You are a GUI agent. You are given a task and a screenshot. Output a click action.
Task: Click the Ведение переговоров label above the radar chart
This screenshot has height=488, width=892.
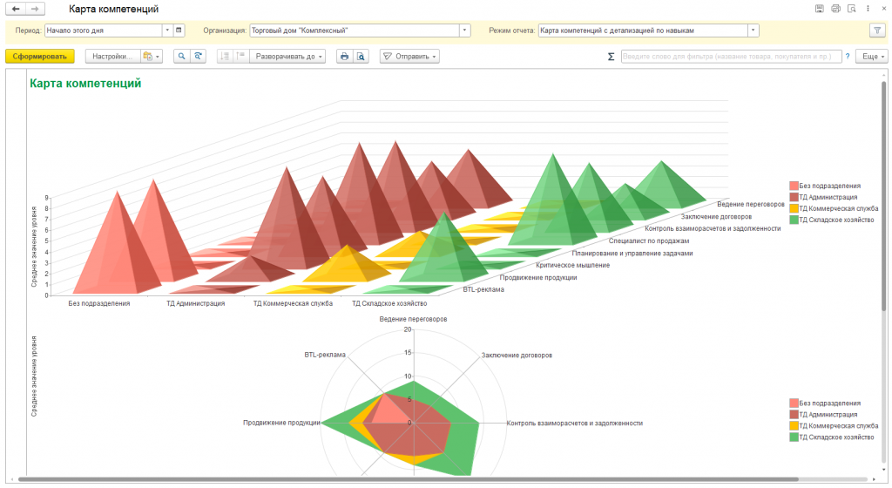click(x=414, y=319)
